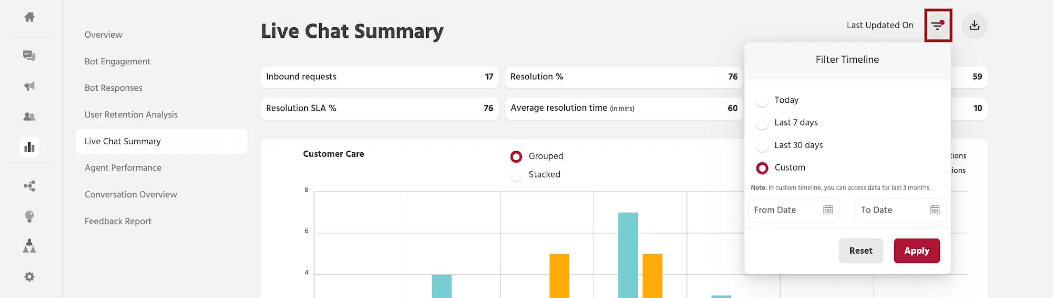
Task: Open the From Date calendar icon
Action: coord(828,210)
